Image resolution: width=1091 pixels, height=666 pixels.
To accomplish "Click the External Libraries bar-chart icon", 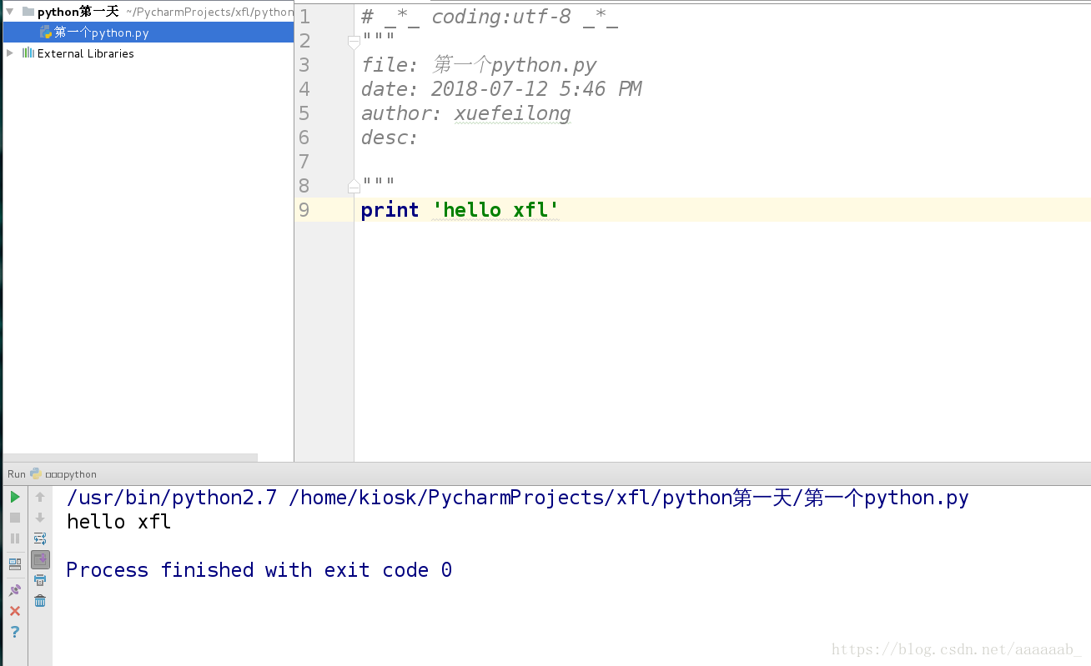I will tap(28, 53).
